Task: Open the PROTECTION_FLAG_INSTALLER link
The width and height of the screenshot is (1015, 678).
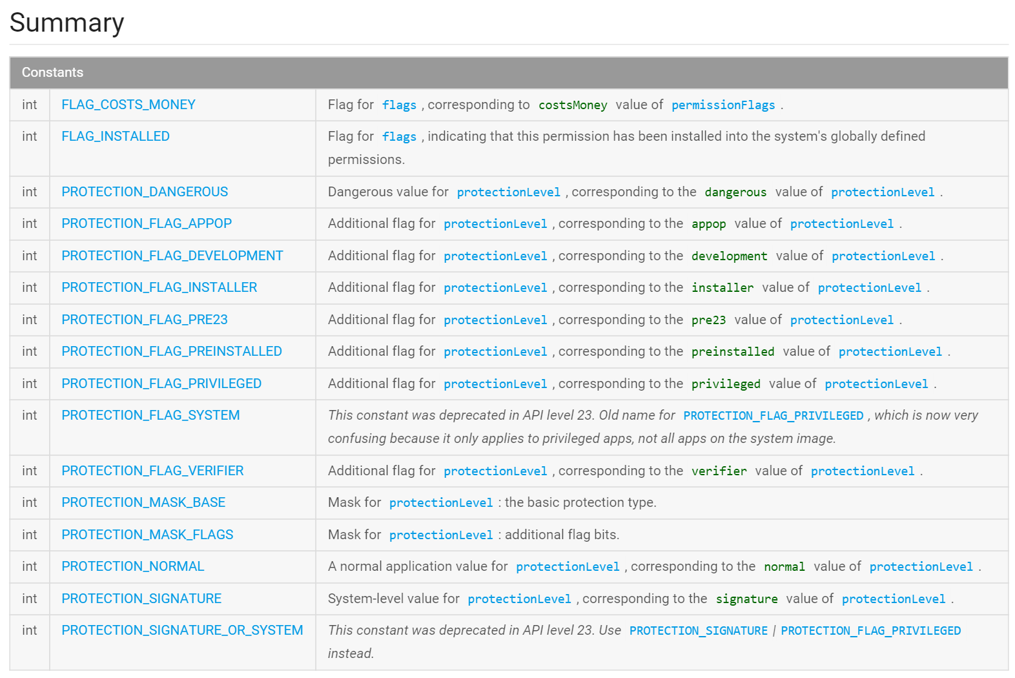Action: 159,287
